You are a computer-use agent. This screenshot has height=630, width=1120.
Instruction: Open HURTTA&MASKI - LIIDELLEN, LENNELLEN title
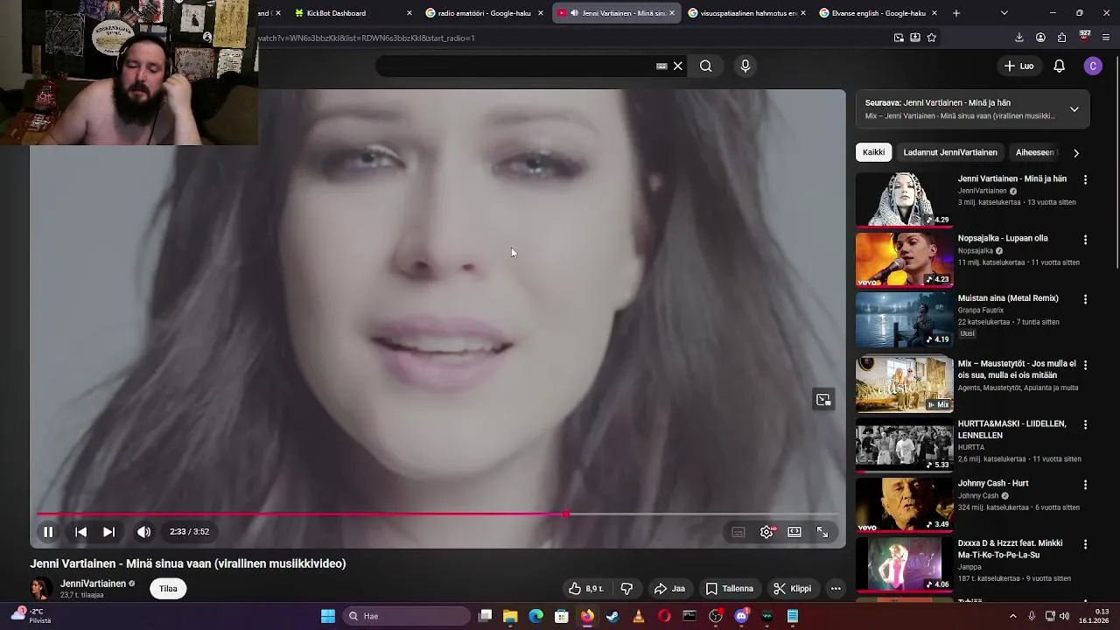coord(1012,429)
